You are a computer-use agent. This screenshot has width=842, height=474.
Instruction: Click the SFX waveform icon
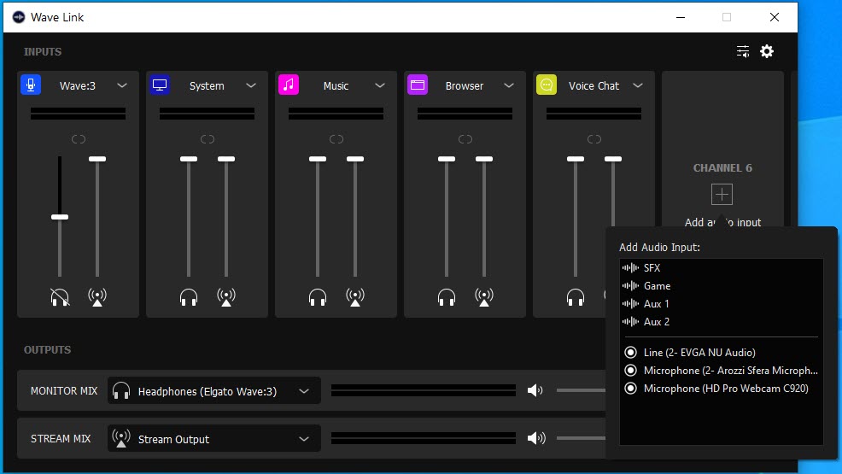(630, 268)
